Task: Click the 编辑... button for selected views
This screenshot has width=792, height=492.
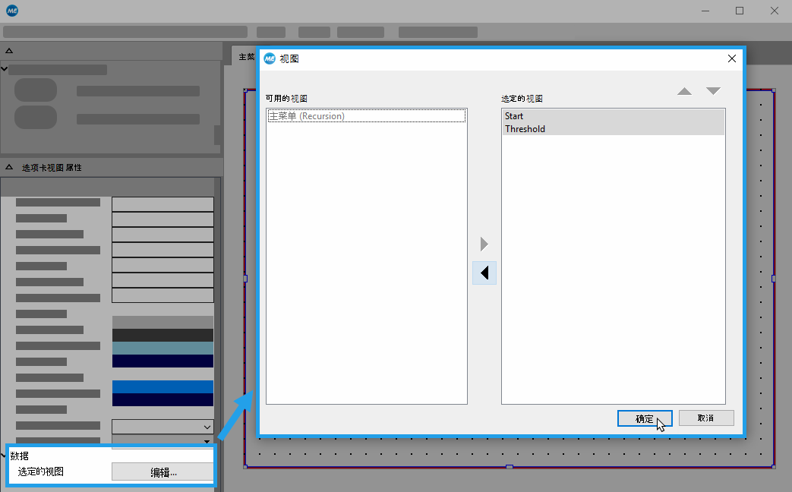Action: (163, 472)
